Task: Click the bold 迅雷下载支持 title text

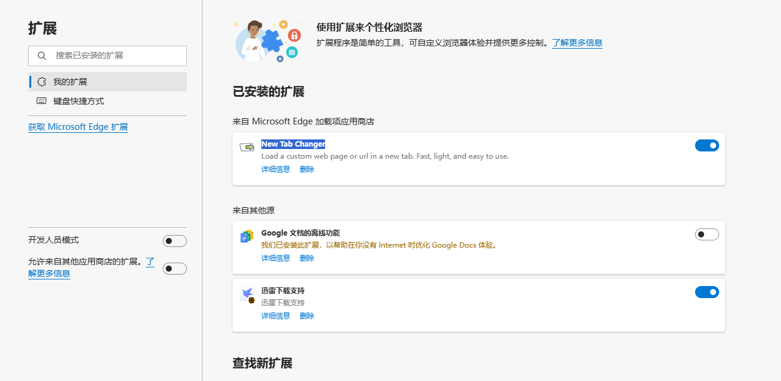Action: coord(283,291)
